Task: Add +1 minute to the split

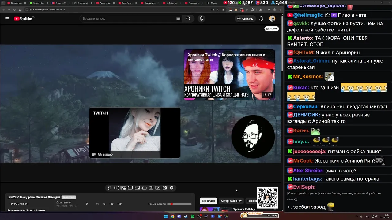Action: pyautogui.click(x=97, y=204)
